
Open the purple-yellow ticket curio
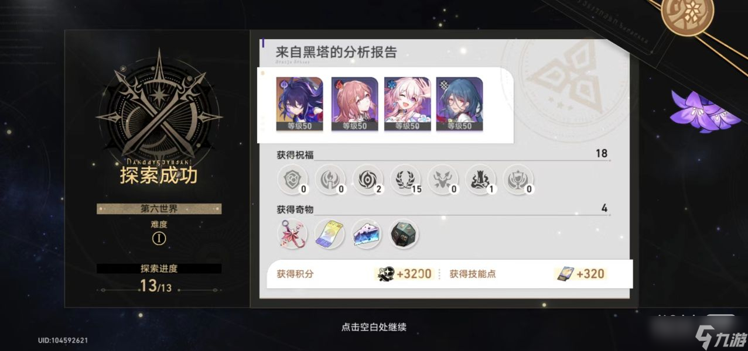[329, 234]
